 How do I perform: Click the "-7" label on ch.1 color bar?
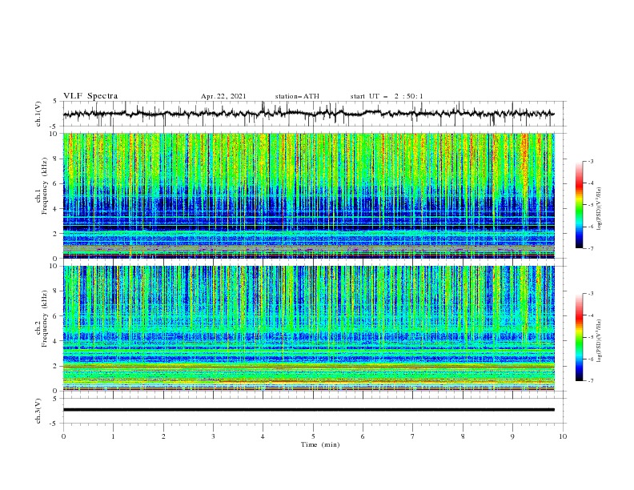(591, 248)
